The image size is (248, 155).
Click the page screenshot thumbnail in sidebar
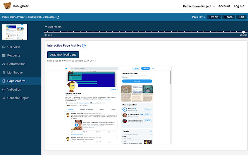click(x=15, y=32)
